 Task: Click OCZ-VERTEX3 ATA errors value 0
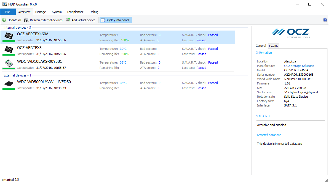click(158, 54)
